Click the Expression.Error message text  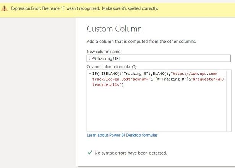84,8
